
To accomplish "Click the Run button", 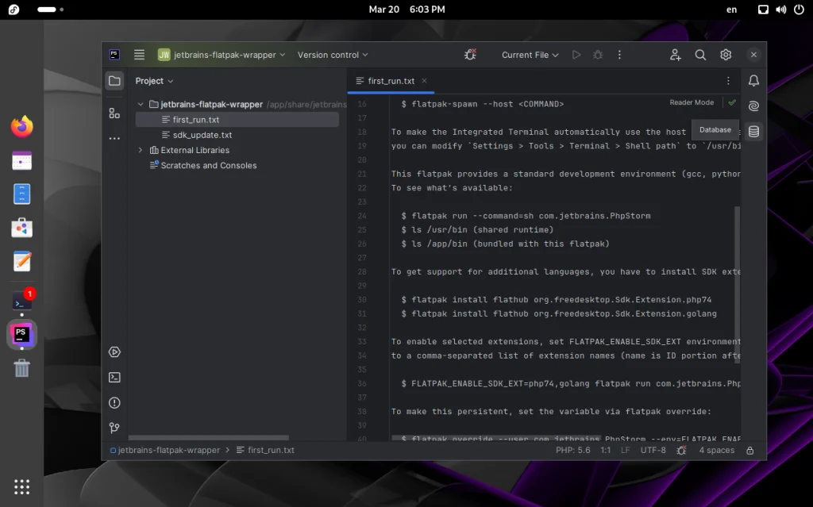I will click(576, 55).
